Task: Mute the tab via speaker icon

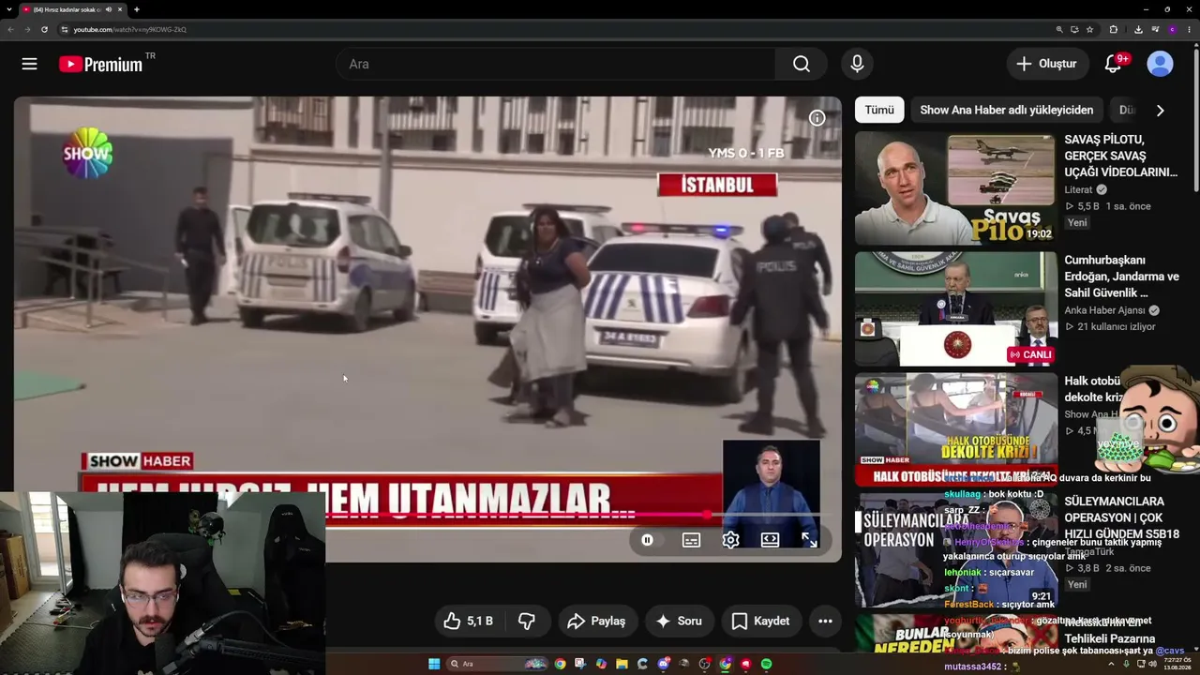Action: click(108, 9)
